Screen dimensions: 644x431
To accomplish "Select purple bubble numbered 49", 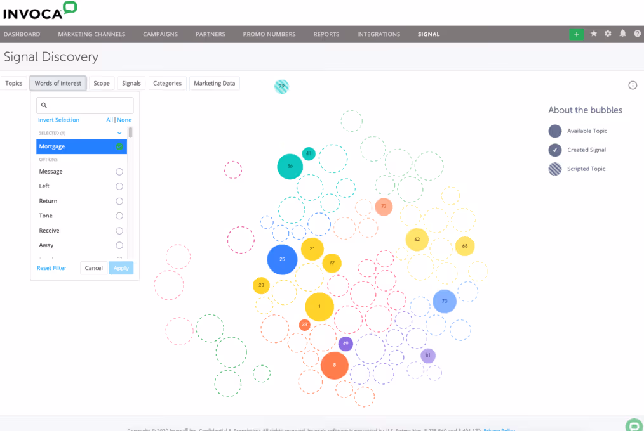I will (345, 344).
